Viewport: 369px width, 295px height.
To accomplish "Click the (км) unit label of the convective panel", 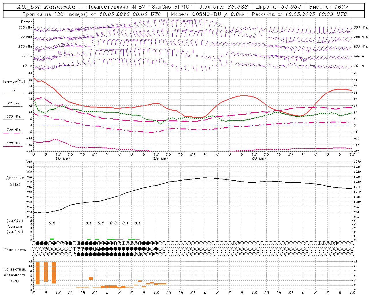I will pyautogui.click(x=15, y=281).
